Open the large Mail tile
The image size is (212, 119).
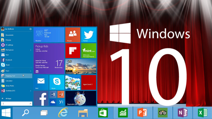41,82
